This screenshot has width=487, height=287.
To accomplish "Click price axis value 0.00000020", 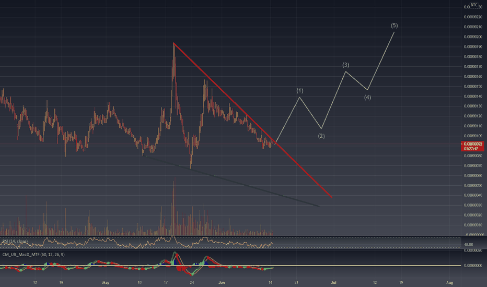I will [x=473, y=215].
